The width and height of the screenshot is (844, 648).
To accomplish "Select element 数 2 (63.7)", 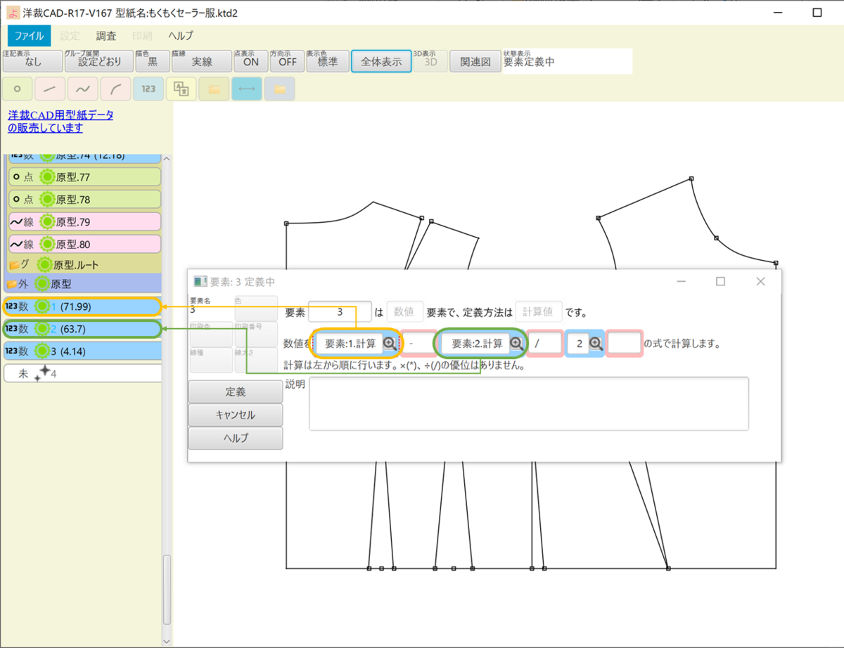I will point(82,328).
